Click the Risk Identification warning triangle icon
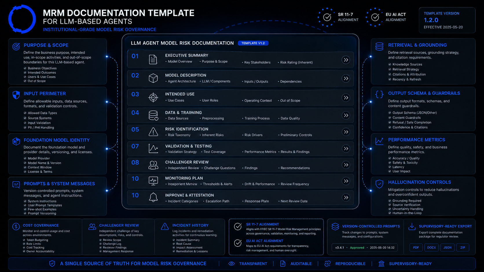The height and width of the screenshot is (272, 484). tap(153, 132)
